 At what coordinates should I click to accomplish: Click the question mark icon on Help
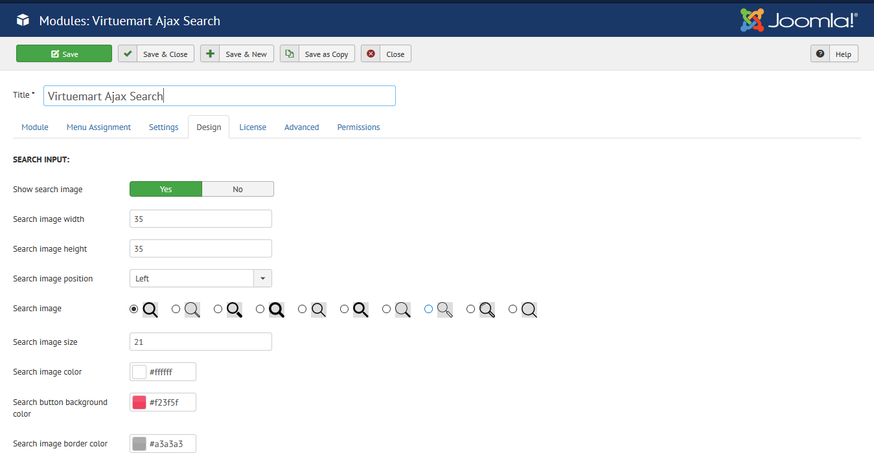click(x=820, y=54)
